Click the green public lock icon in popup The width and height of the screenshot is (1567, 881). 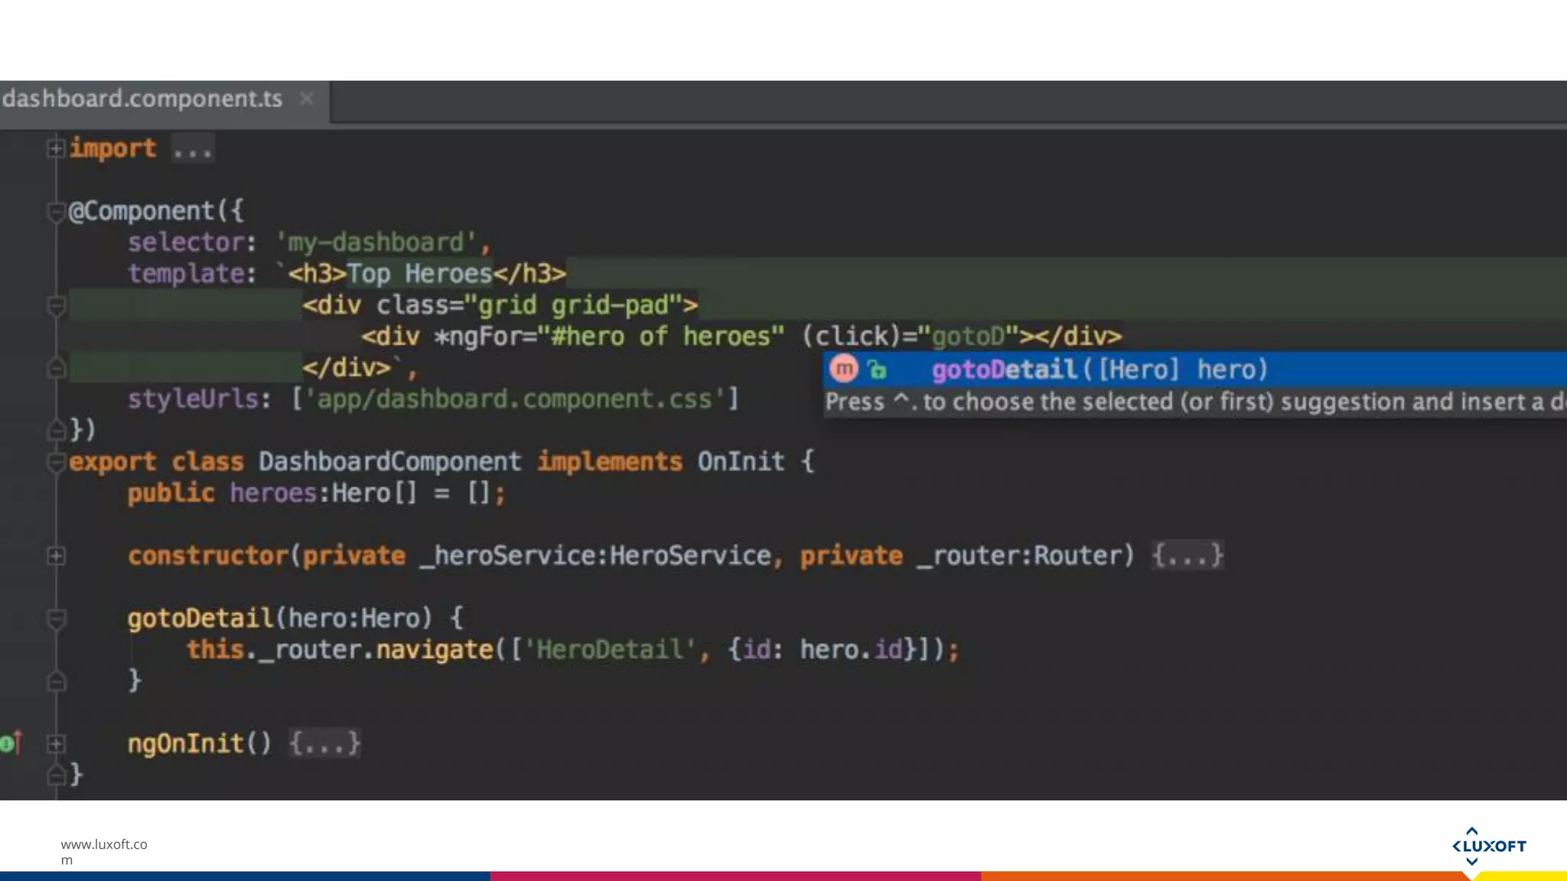tap(877, 370)
